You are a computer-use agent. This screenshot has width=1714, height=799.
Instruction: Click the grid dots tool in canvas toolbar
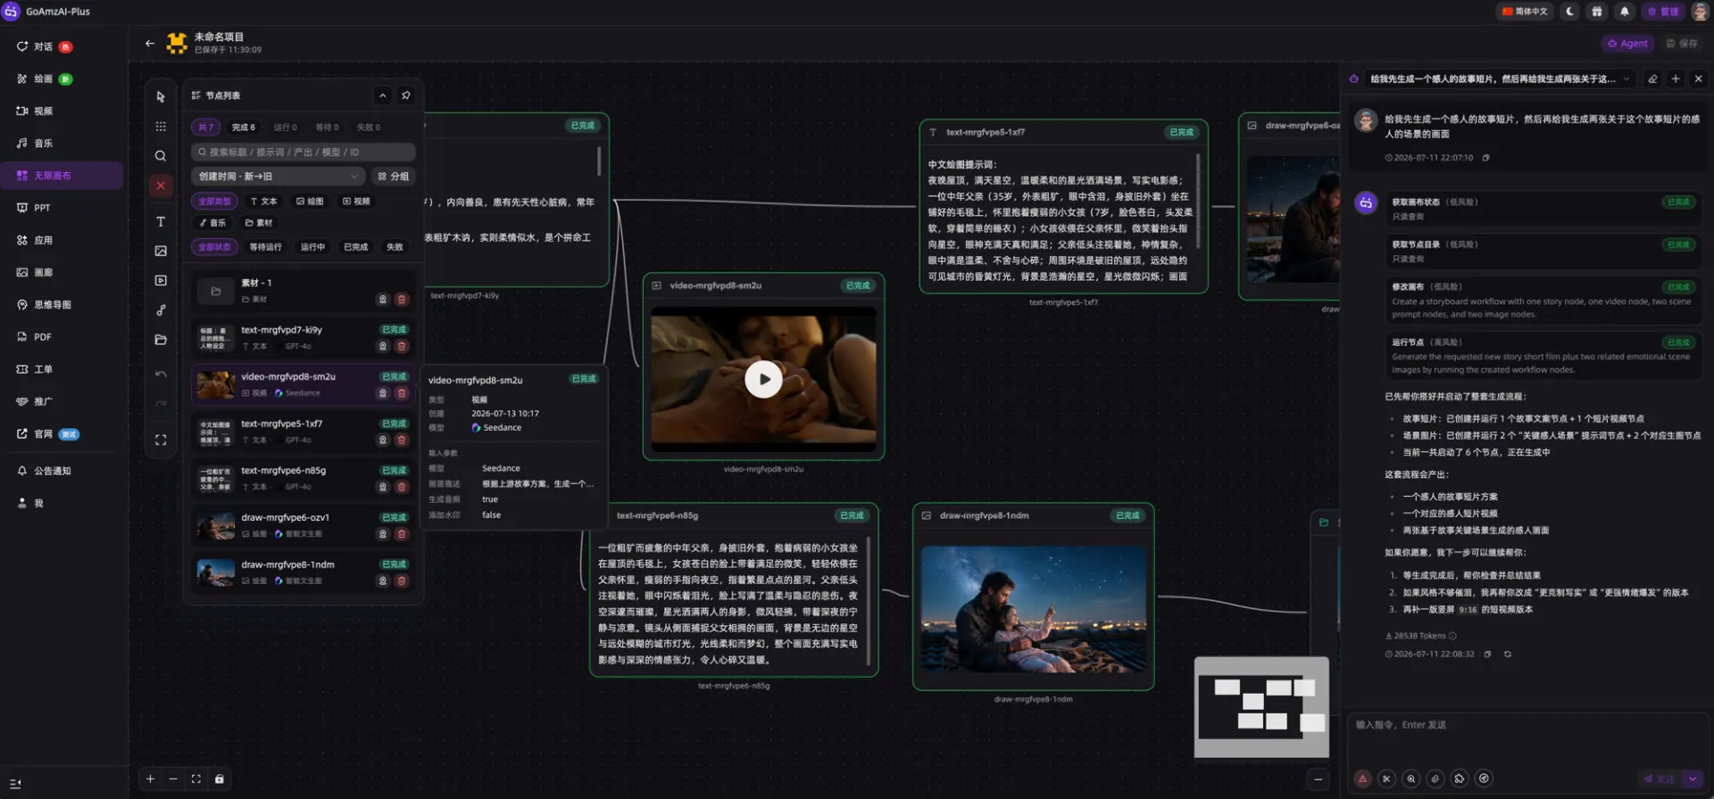(x=161, y=127)
